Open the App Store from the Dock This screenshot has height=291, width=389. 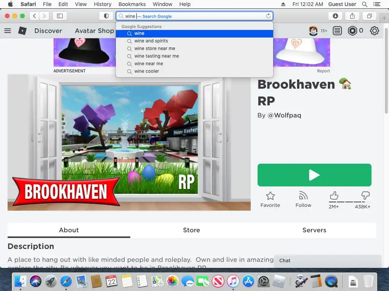(248, 281)
